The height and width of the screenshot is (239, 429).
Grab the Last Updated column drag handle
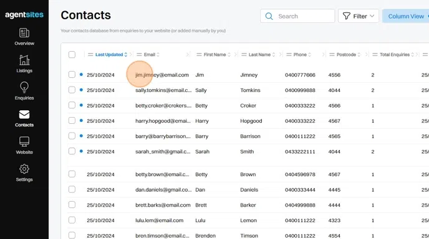pyautogui.click(x=90, y=55)
